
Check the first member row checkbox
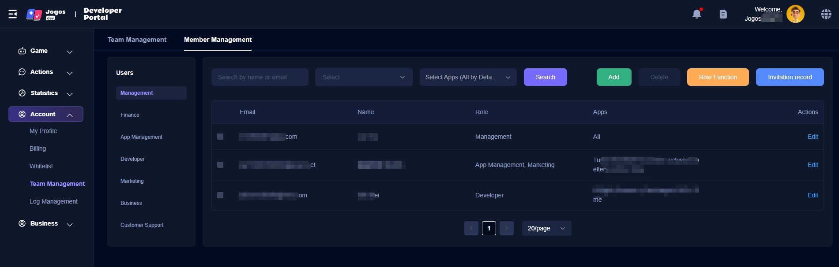[220, 137]
